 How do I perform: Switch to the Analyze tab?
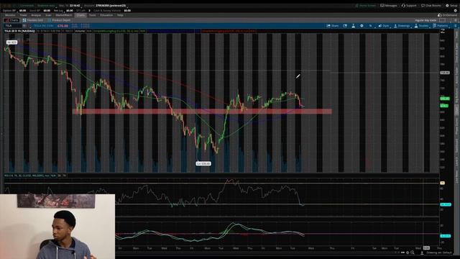point(36,15)
